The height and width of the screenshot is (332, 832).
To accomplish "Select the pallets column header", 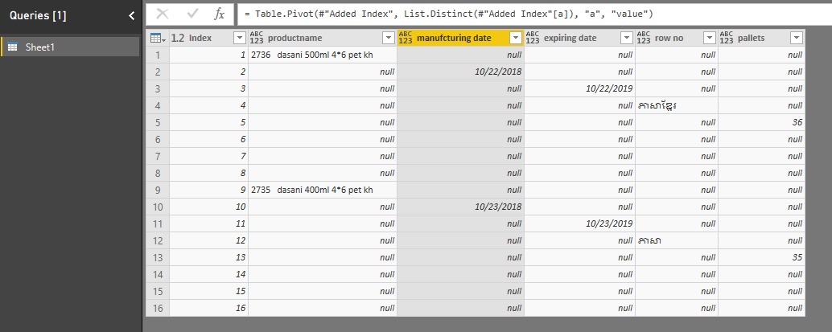I will [x=761, y=39].
